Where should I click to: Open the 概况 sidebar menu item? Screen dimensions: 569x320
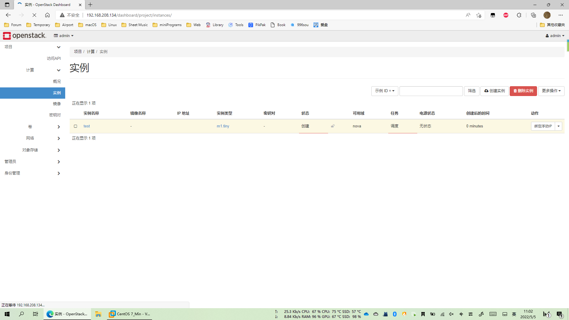tap(57, 81)
